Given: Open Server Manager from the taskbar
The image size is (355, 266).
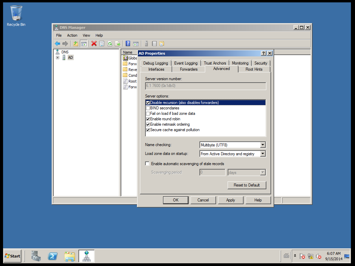Looking at the screenshot, I should coord(36,256).
